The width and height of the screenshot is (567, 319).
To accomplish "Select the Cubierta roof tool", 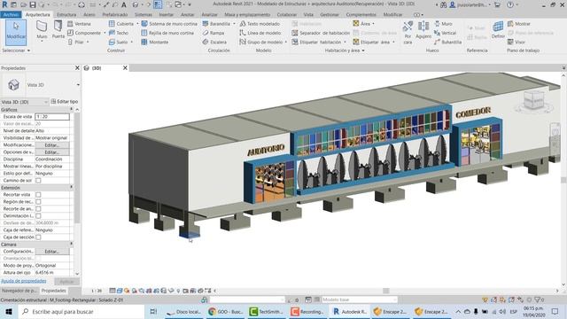I will 121,24.
